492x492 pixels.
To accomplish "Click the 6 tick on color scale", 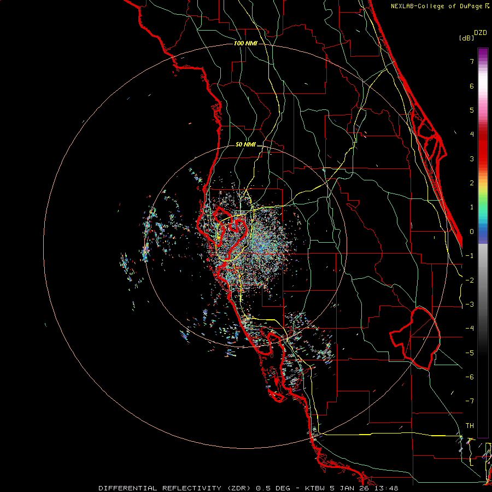I will (472, 86).
